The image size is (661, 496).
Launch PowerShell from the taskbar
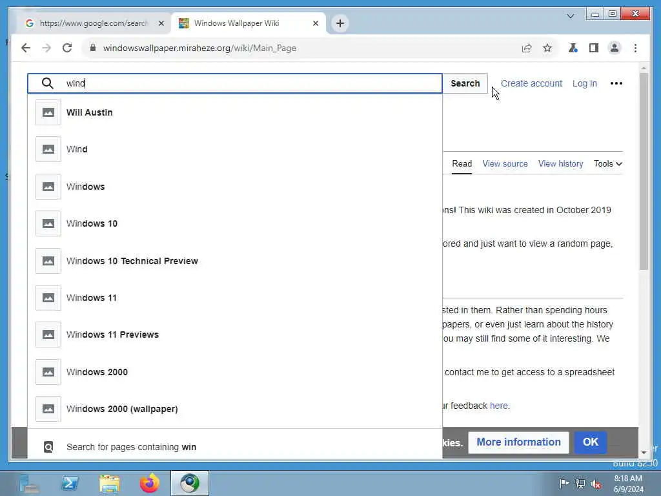click(70, 483)
